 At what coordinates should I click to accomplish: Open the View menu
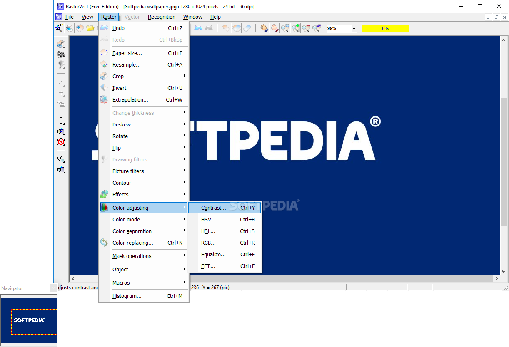(x=87, y=17)
